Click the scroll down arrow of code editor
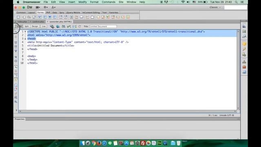Screen dimensions: 261x147 click(x=238, y=108)
